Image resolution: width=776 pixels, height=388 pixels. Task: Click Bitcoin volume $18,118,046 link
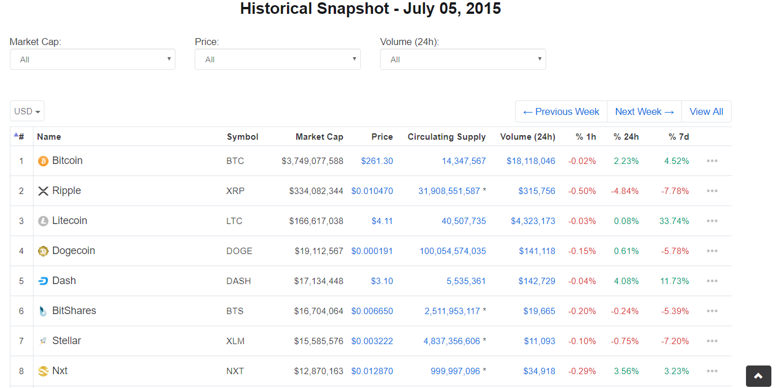coord(531,161)
